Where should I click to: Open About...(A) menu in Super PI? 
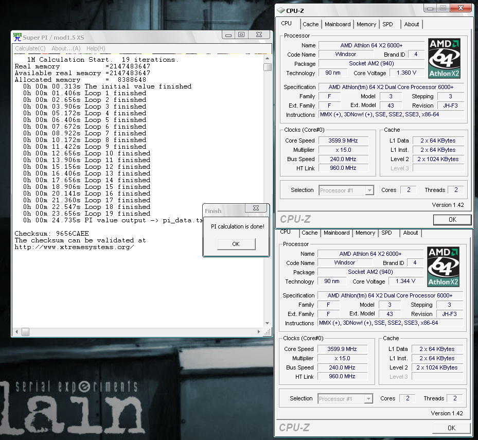pyautogui.click(x=66, y=48)
